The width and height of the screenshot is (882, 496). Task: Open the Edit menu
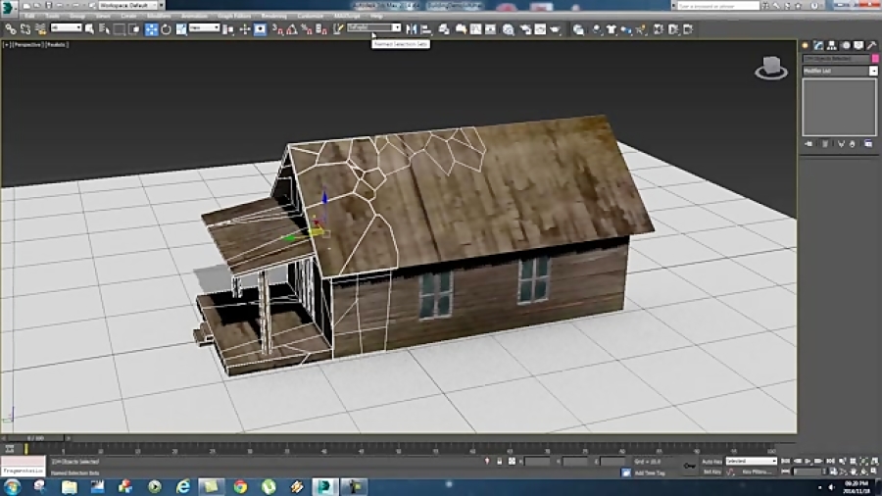click(29, 17)
